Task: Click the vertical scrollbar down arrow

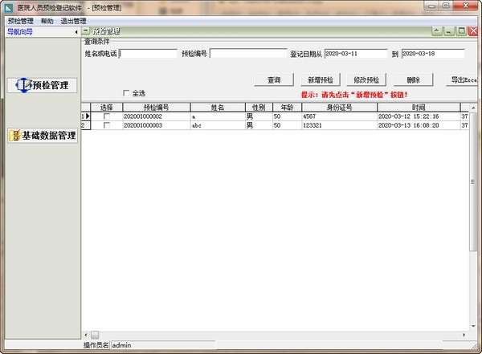Action: [473, 326]
